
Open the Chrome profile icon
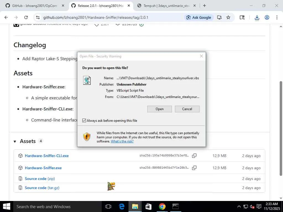click(x=267, y=17)
